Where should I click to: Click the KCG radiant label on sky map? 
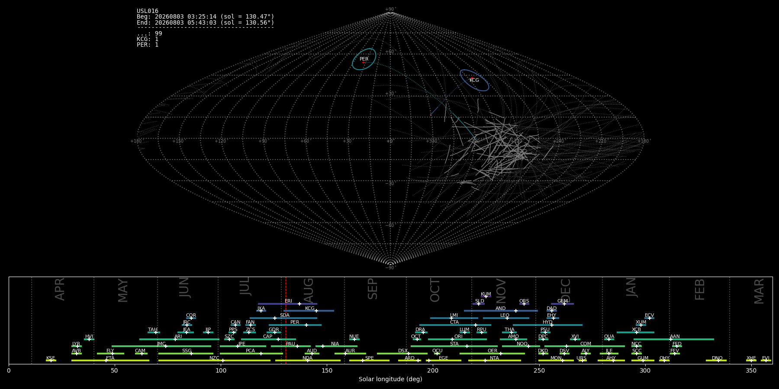tap(474, 80)
